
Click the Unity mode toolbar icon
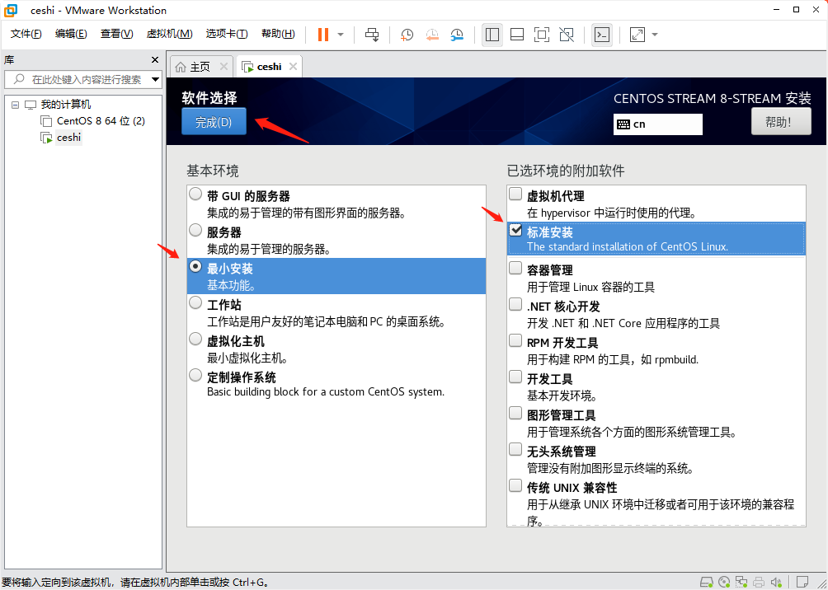click(x=567, y=35)
